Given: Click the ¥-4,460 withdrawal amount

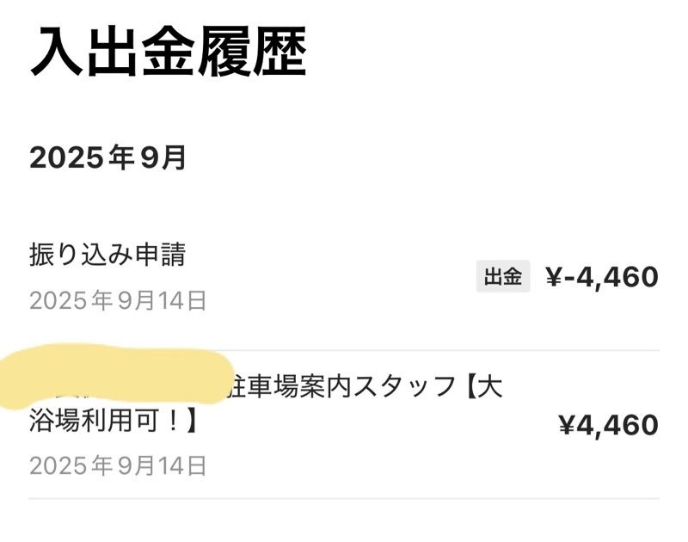Looking at the screenshot, I should click(602, 277).
